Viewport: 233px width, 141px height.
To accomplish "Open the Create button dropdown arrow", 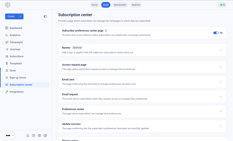I will 20,16.
